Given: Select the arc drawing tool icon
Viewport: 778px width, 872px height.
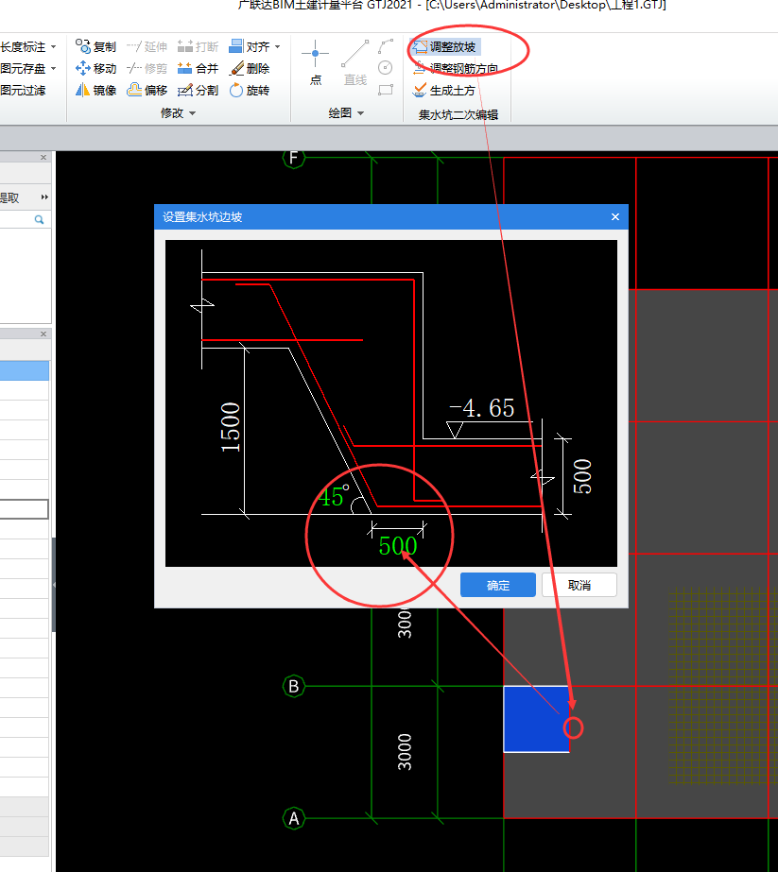Looking at the screenshot, I should pos(386,46).
